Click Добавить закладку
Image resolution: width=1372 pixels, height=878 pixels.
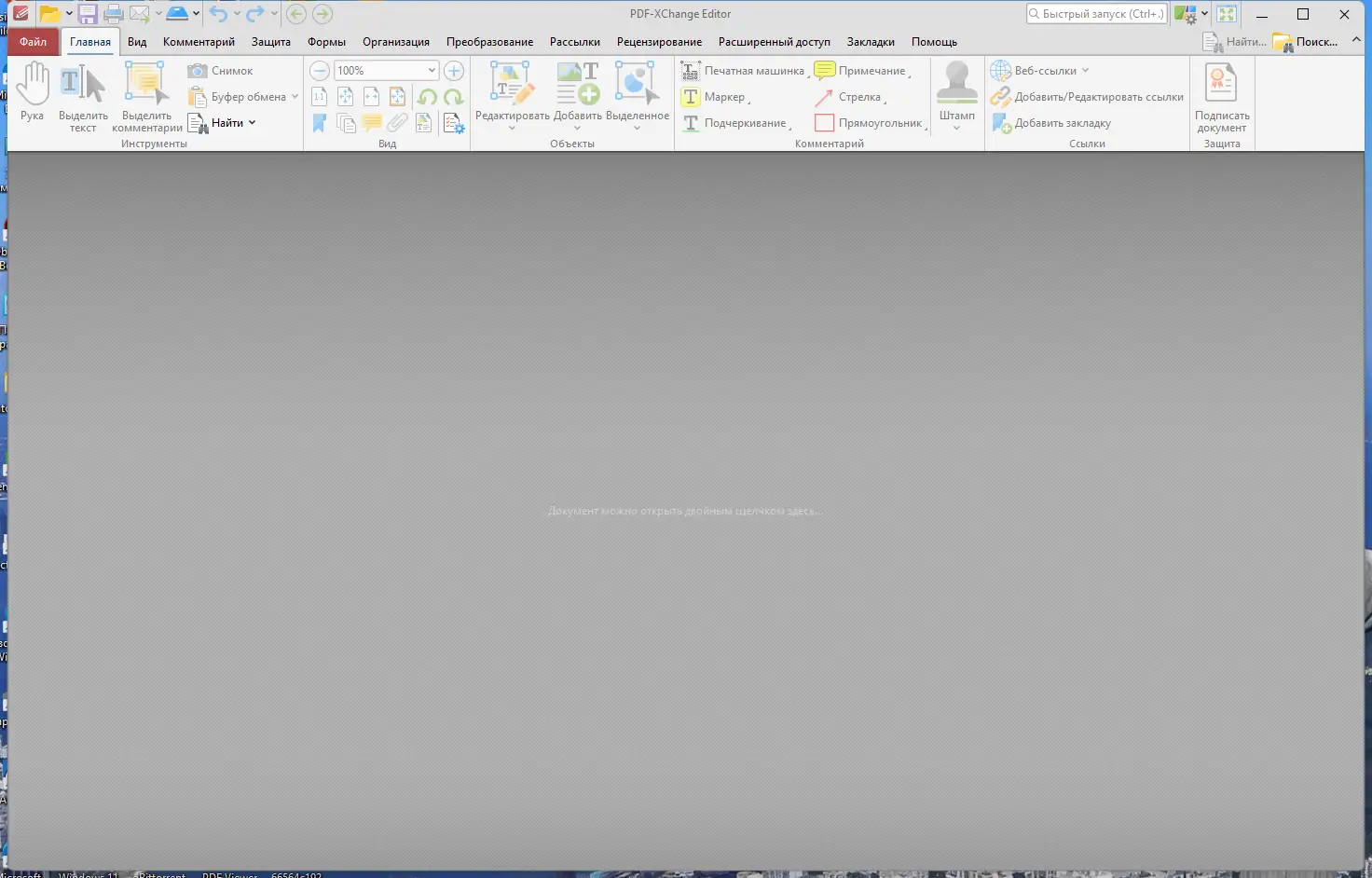click(1050, 123)
